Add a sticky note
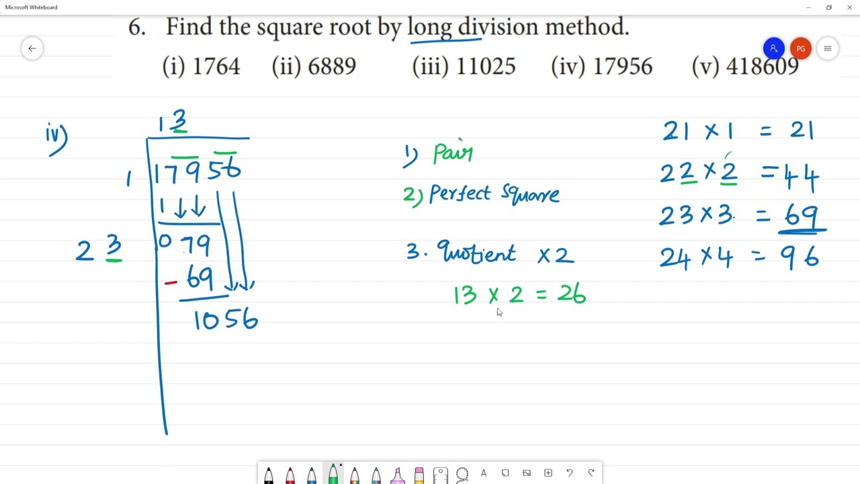860x484 pixels. (x=505, y=473)
